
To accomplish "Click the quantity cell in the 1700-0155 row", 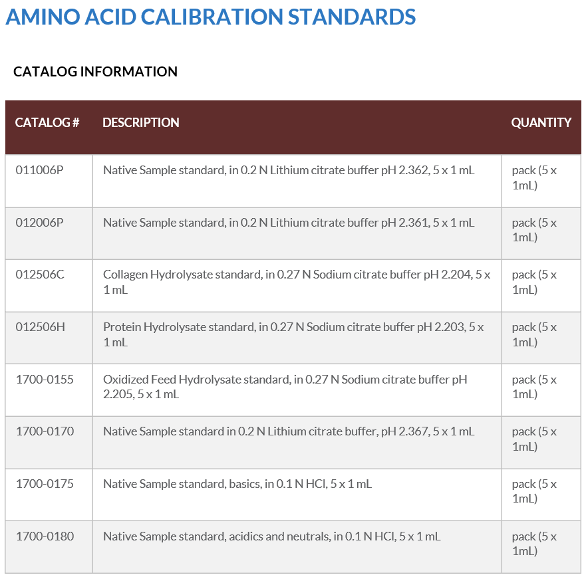I will [x=534, y=387].
